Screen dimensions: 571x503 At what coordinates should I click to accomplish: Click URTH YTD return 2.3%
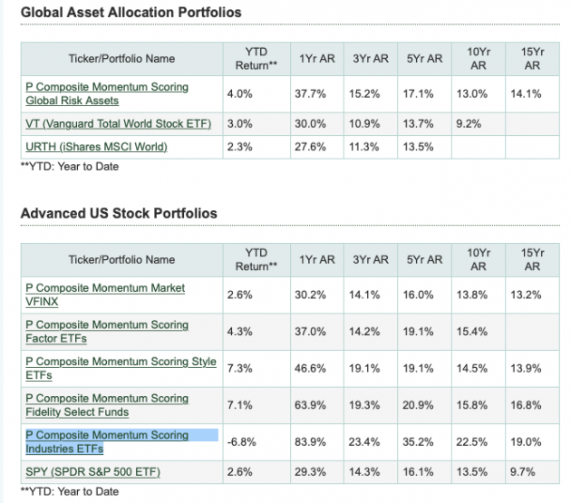click(x=239, y=147)
